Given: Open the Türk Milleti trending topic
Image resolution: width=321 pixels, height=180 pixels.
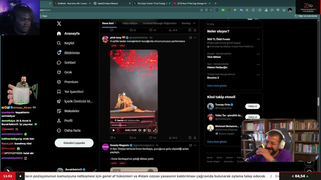Looking at the screenshot, I should (x=214, y=57).
